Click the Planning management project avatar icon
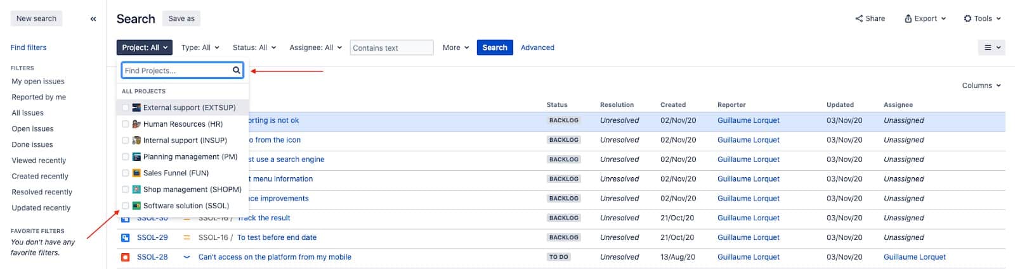The height and width of the screenshot is (269, 1015). click(x=136, y=156)
